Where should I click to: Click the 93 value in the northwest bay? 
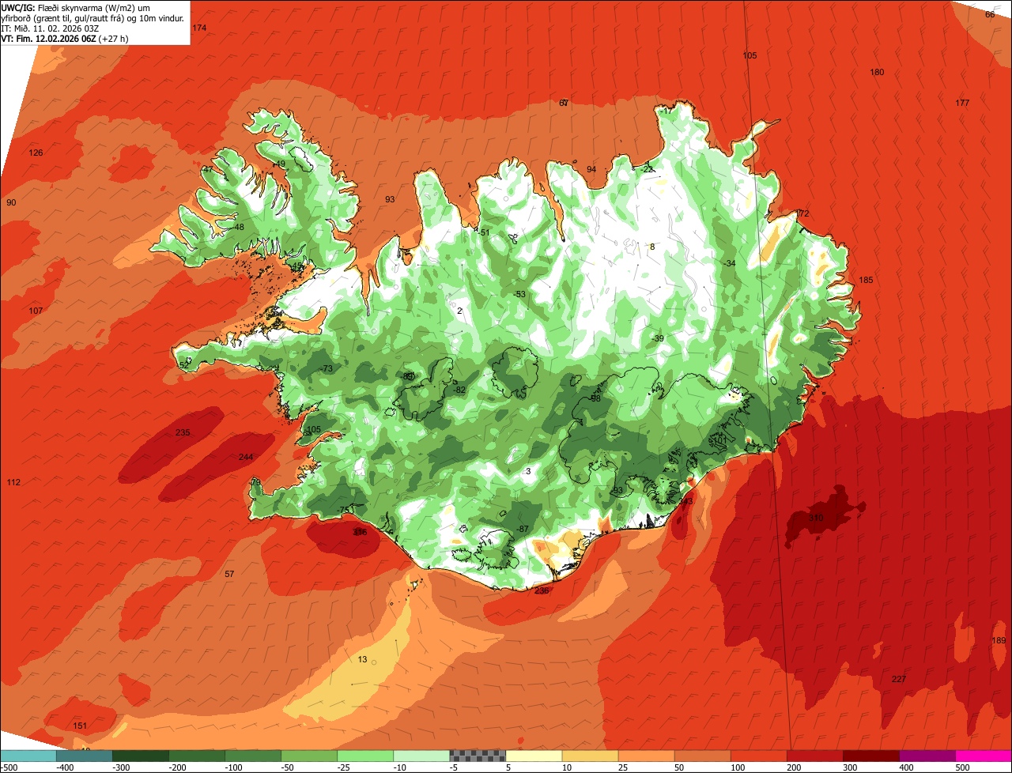(x=390, y=199)
